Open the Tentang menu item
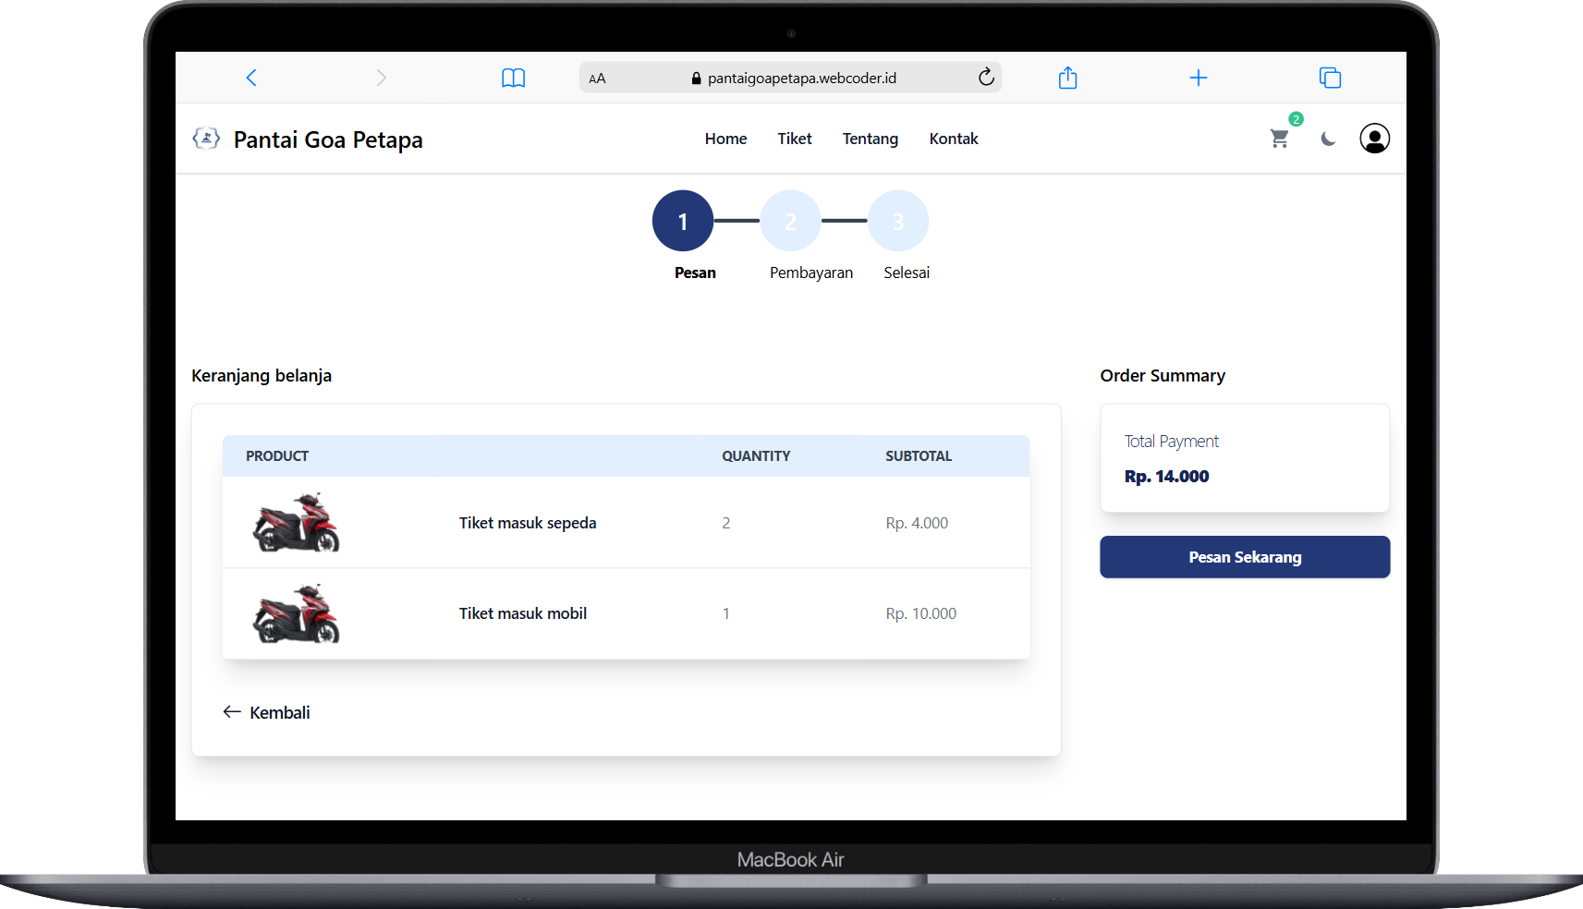 (871, 139)
